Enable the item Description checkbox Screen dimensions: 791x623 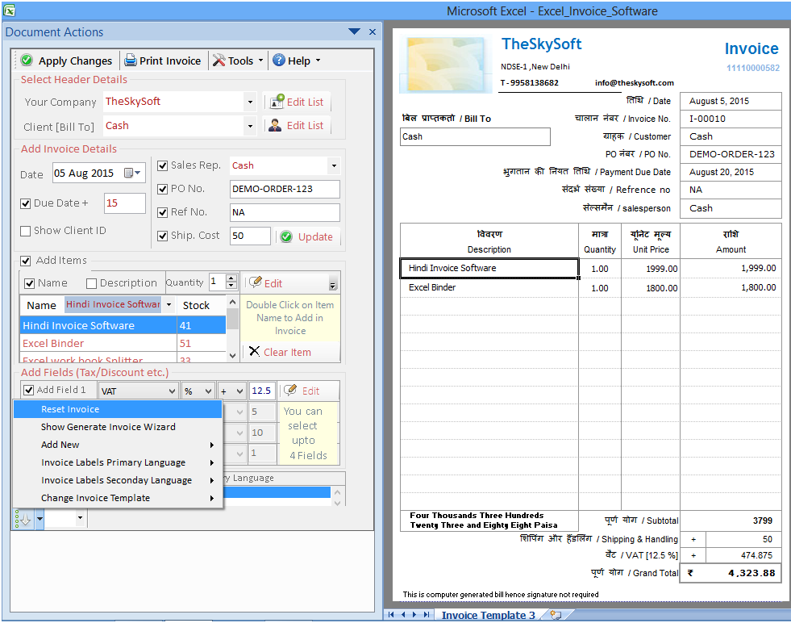(x=91, y=283)
